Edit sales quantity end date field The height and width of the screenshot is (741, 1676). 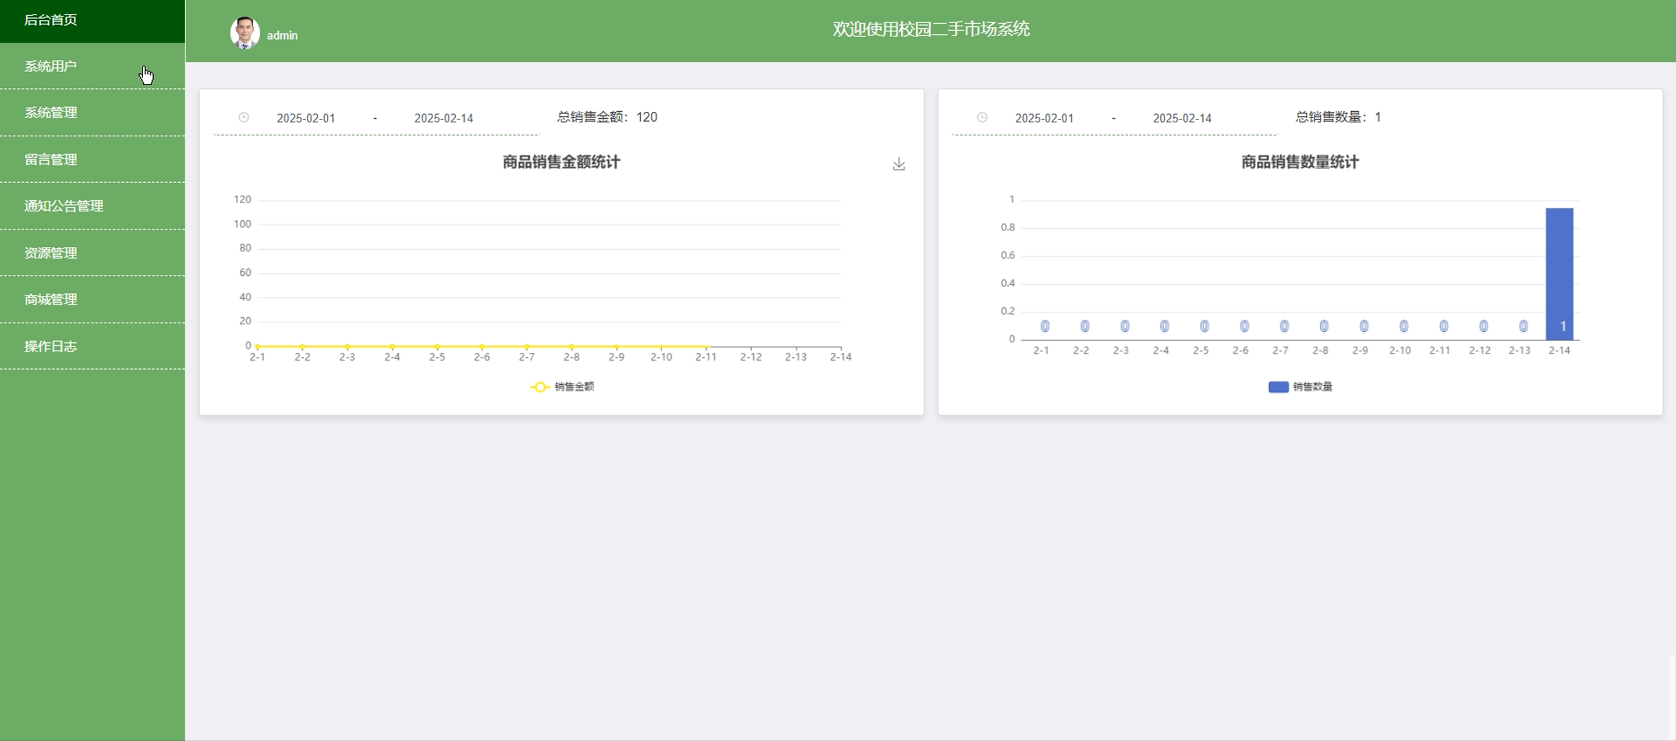click(x=1182, y=118)
